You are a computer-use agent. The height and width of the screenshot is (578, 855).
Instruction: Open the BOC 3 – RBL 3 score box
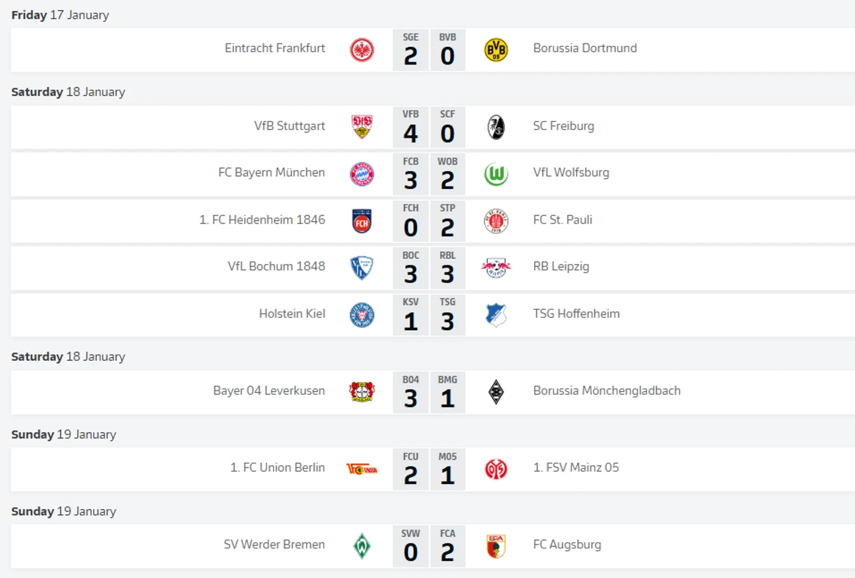429,268
